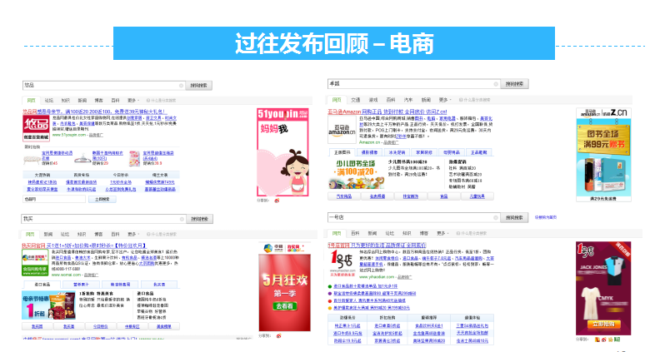The image size is (665, 352).
Task: Open the pink package product thumbnail in 悠品 results
Action: (x=134, y=159)
